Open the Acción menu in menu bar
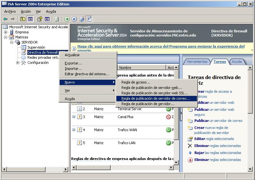Screen dimensions: 255x180 tap(25, 11)
